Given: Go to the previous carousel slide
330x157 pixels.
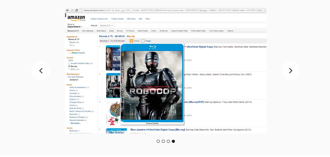Looking at the screenshot, I should click(x=41, y=71).
